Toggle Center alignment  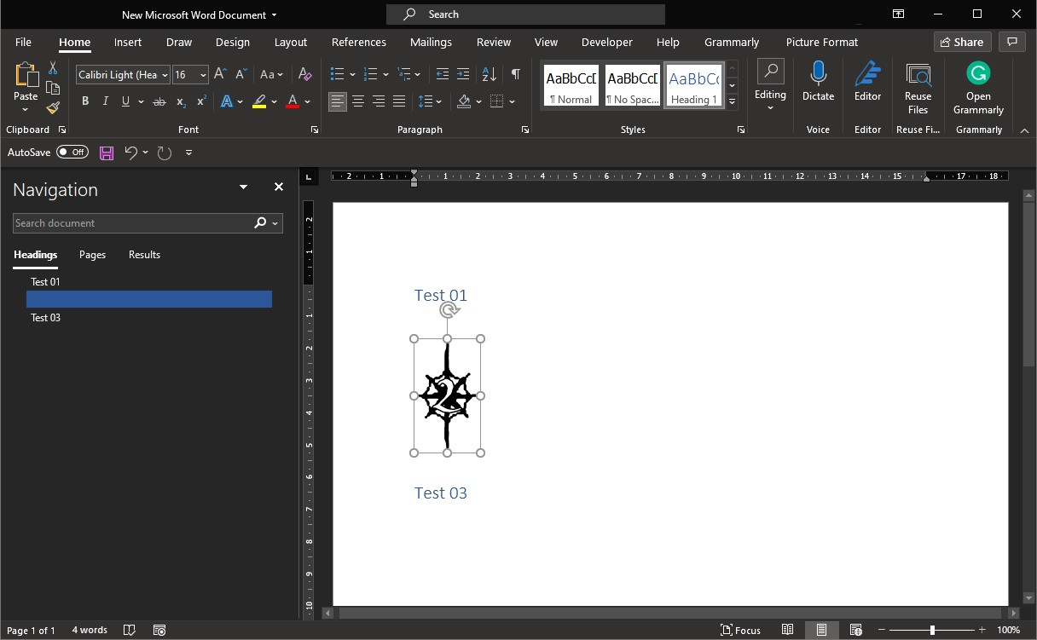pos(358,101)
